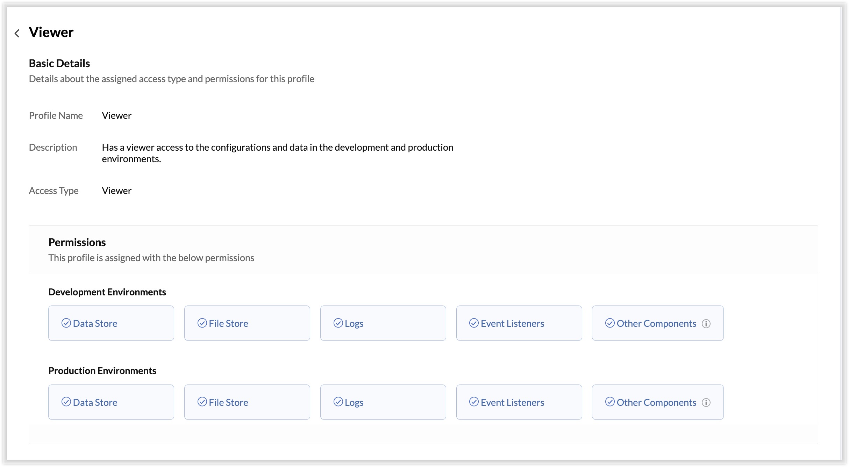Click checkmark icon on Development File Store
The height and width of the screenshot is (467, 849).
click(202, 323)
